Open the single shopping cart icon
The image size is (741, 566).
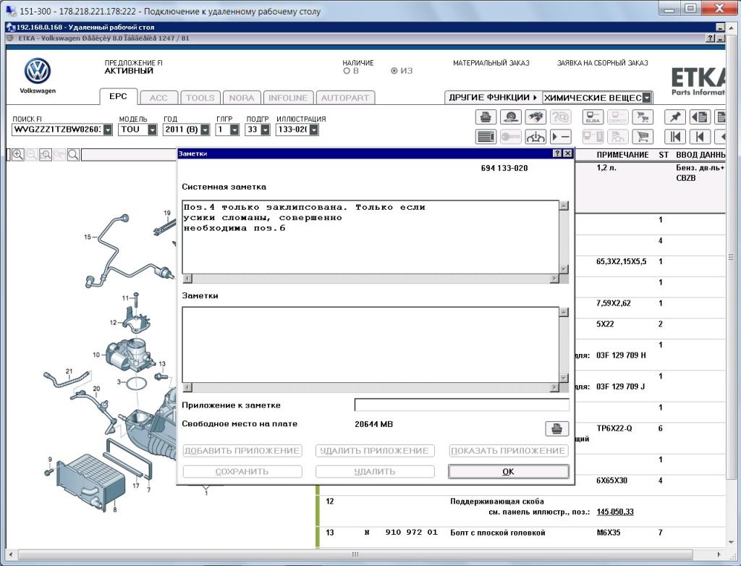point(643,137)
